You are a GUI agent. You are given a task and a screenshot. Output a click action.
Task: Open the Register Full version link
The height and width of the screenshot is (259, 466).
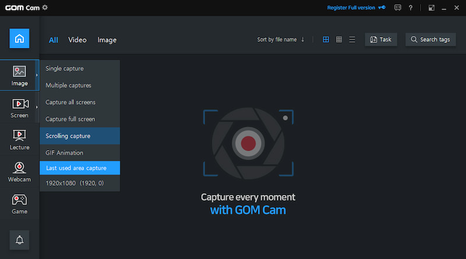(x=354, y=8)
